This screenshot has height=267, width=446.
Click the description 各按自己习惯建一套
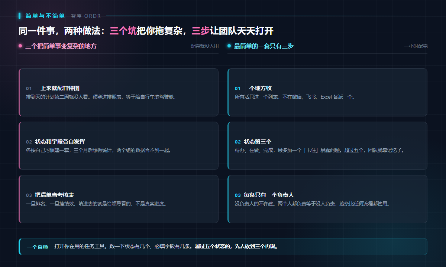98,151
